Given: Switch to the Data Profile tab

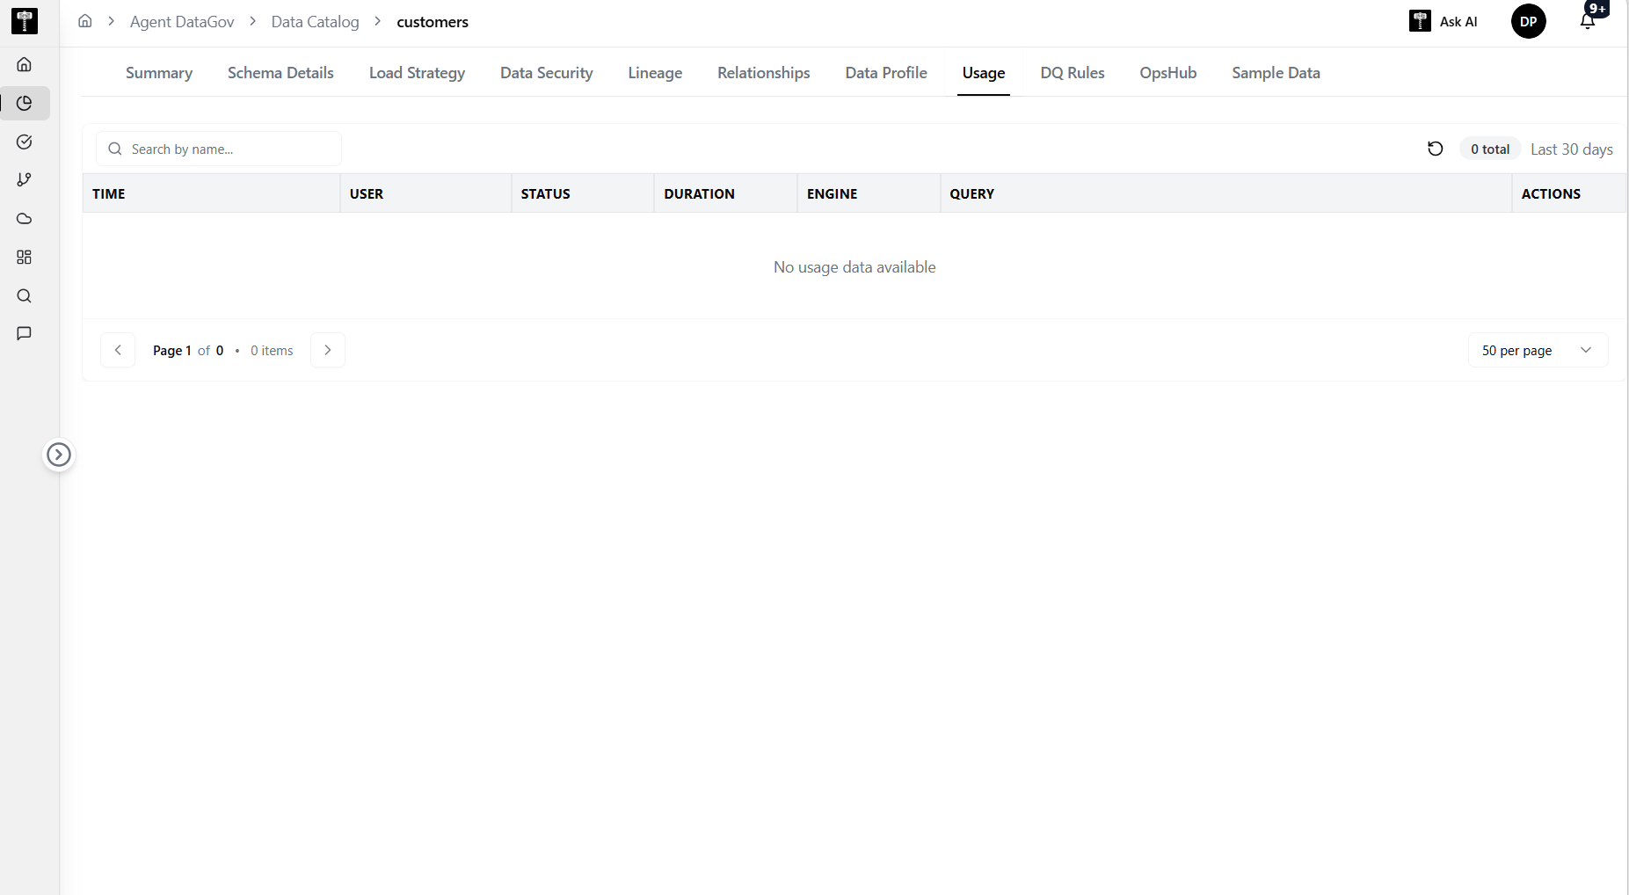Looking at the screenshot, I should pyautogui.click(x=886, y=73).
